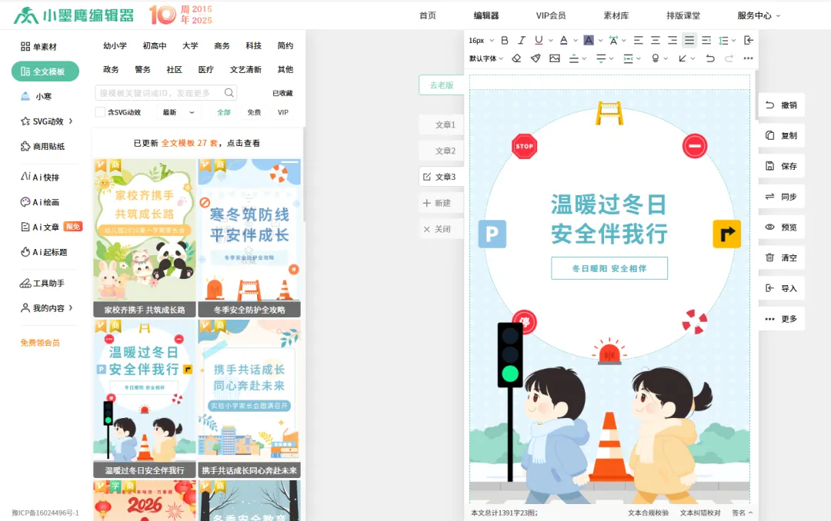Create new article with 新建
Image resolution: width=831 pixels, height=521 pixels.
tap(442, 203)
